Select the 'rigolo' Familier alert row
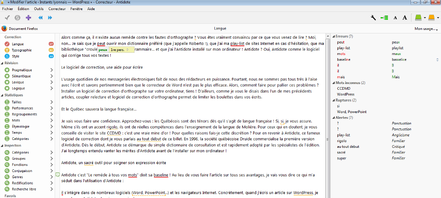The width and height of the screenshot is (441, 198). pyautogui.click(x=385, y=141)
